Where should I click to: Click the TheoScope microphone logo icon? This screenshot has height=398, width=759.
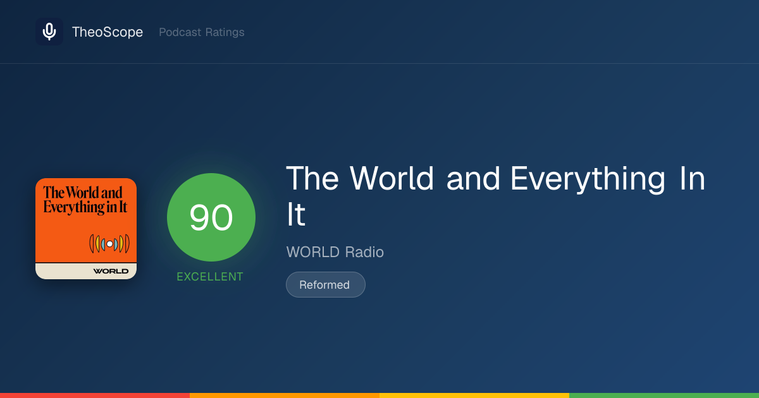(x=49, y=32)
